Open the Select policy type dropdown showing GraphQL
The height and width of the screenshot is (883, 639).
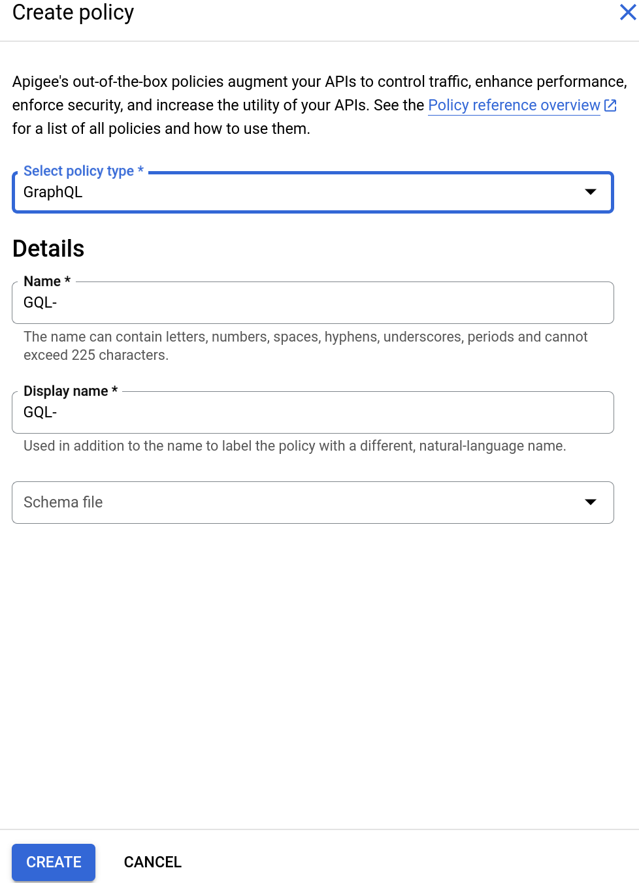[312, 192]
